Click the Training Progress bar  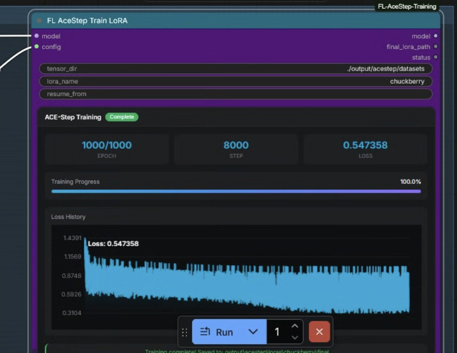click(236, 191)
